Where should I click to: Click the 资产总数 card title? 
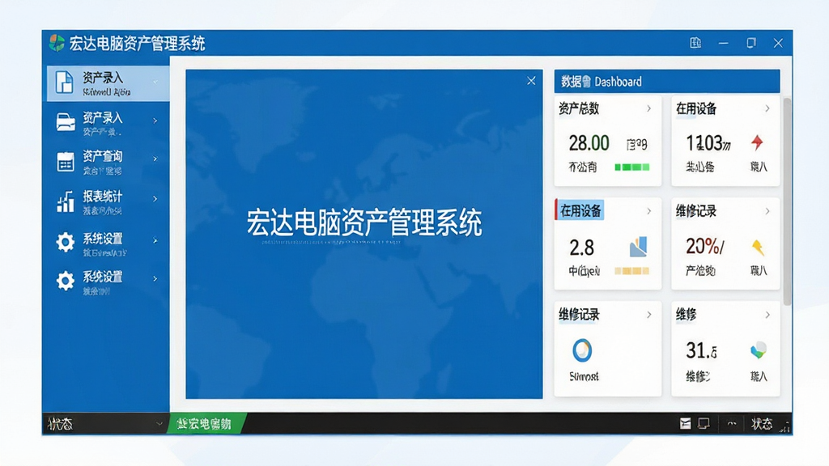click(x=579, y=108)
